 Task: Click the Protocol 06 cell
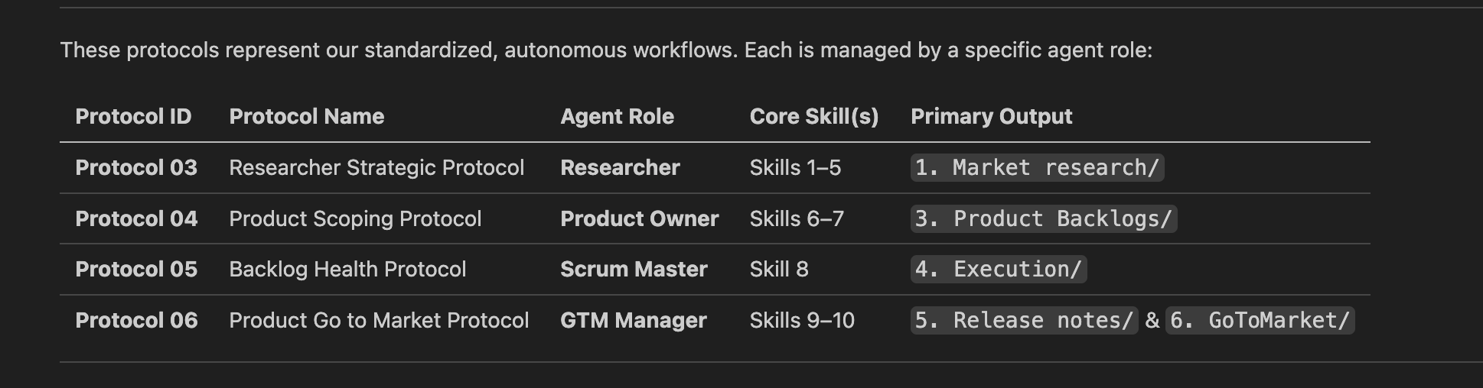click(x=136, y=320)
